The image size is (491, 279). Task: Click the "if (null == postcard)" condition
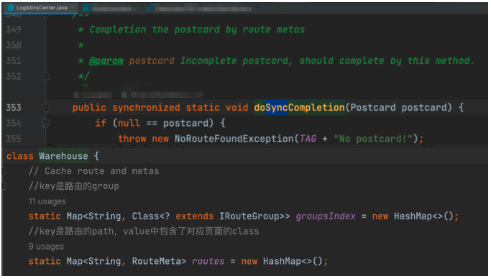155,124
